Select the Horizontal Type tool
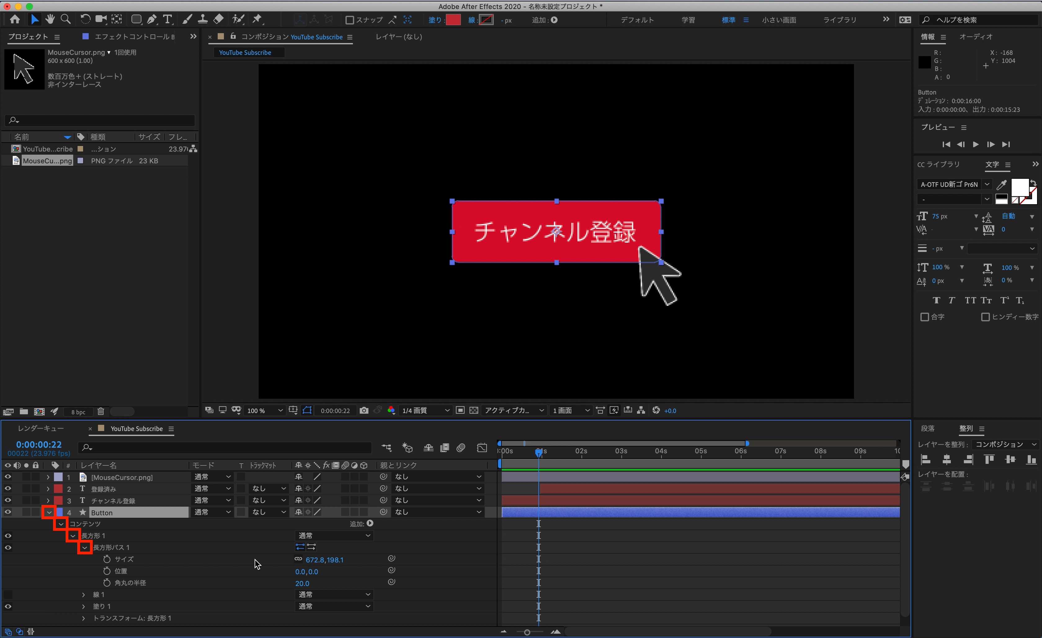 167,20
